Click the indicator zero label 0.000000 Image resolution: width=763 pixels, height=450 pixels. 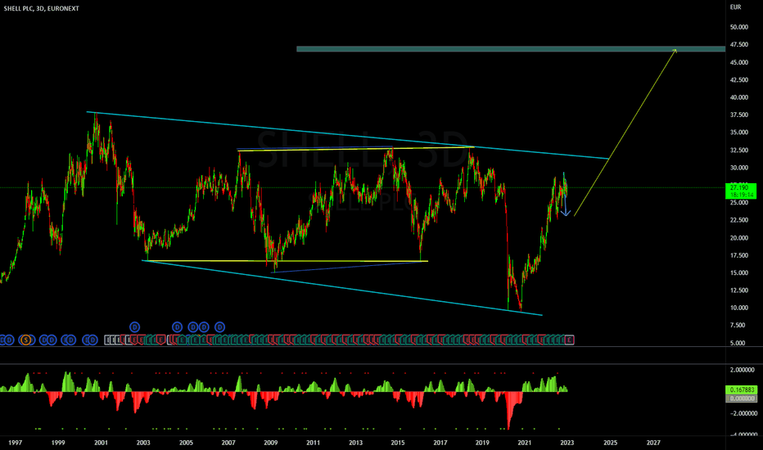tap(742, 398)
